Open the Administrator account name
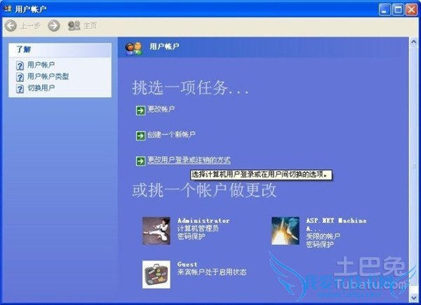421x305 pixels. point(203,221)
